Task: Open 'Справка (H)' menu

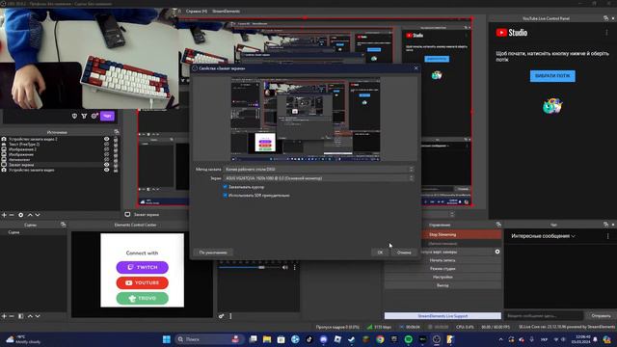Action: (197, 11)
